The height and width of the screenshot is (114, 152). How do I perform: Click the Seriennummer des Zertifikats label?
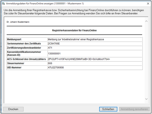click(24, 43)
